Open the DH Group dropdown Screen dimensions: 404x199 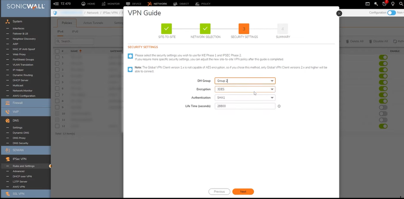(x=245, y=81)
